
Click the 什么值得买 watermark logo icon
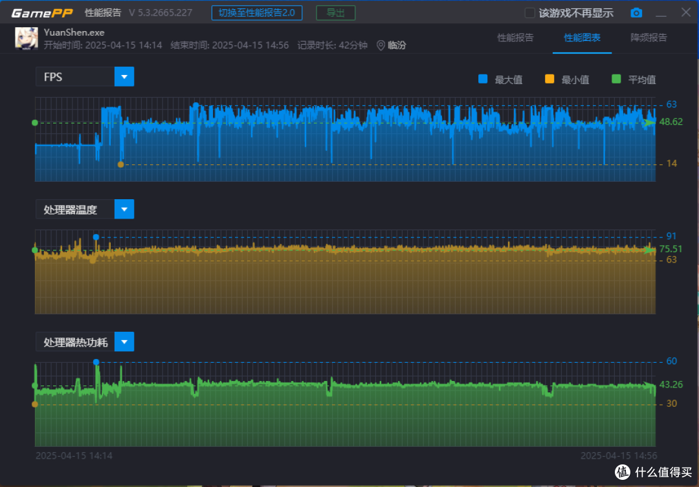pos(623,472)
